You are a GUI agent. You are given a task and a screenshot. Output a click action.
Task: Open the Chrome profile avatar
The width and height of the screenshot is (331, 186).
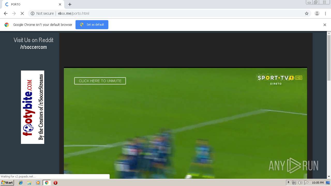tap(317, 13)
